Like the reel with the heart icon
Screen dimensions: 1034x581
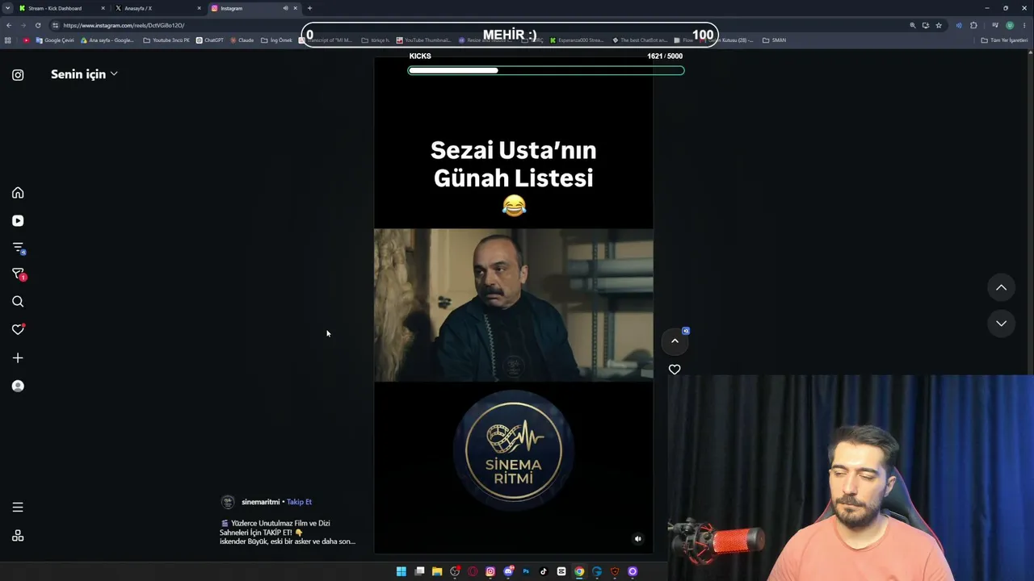point(675,370)
